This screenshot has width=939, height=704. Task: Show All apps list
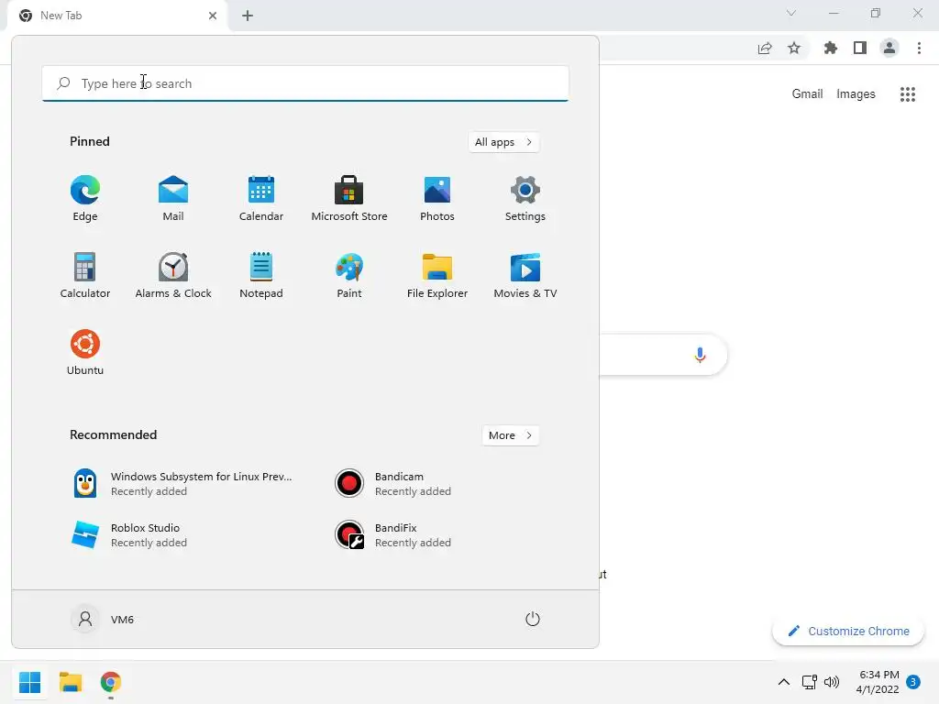pyautogui.click(x=503, y=142)
